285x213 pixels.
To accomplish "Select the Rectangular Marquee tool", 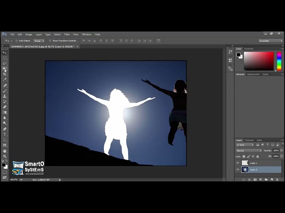I will pos(5,58).
